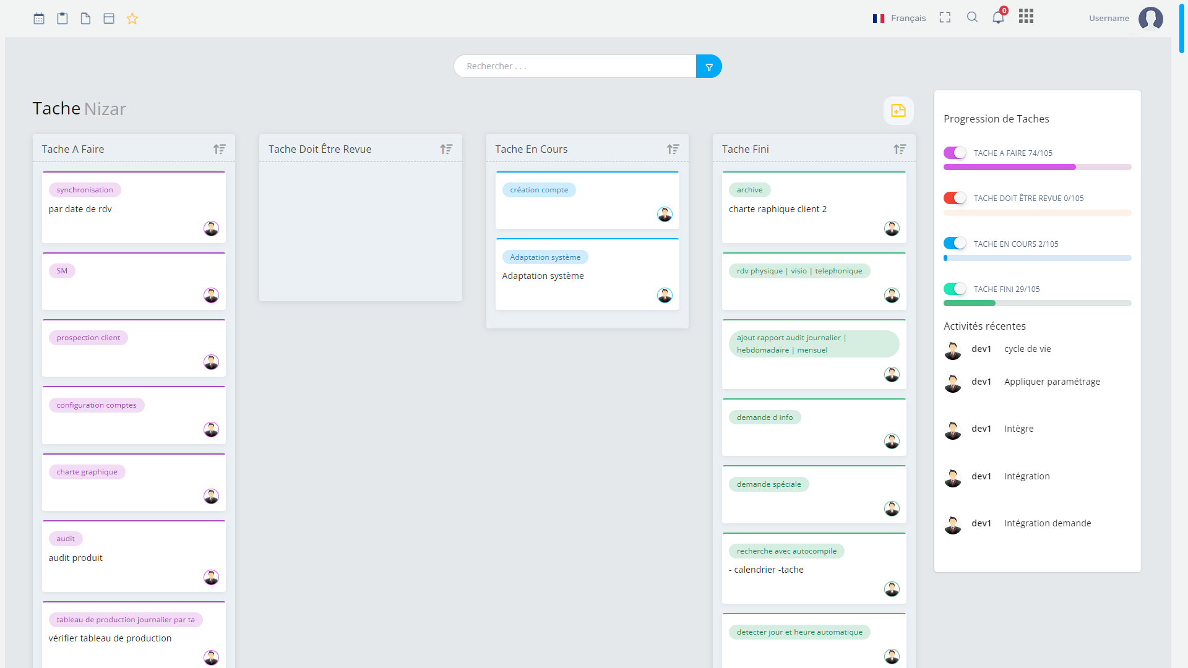Click the page vertical scrollbar
1188x668 pixels.
click(1181, 28)
